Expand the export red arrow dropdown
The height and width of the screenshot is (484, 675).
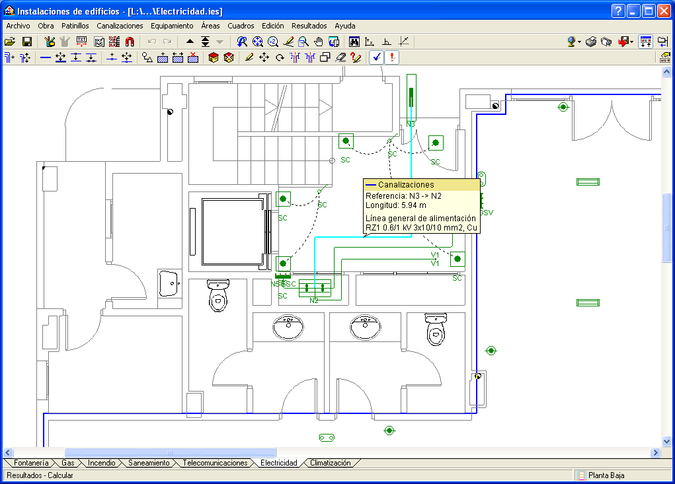[632, 42]
